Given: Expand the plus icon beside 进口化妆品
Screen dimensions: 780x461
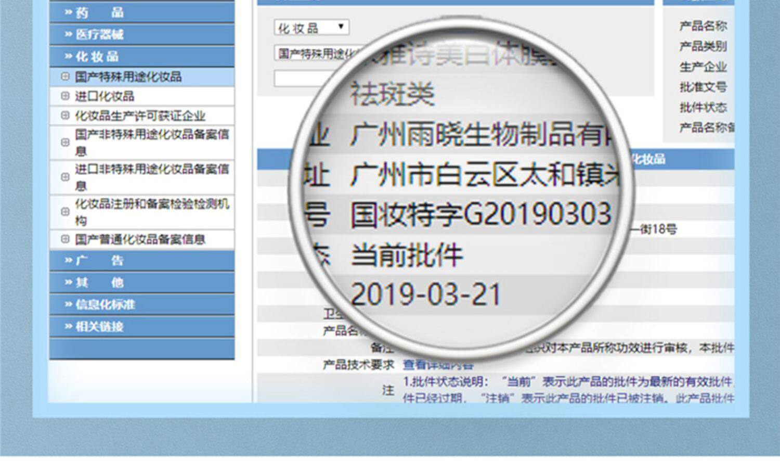Looking at the screenshot, I should point(65,96).
